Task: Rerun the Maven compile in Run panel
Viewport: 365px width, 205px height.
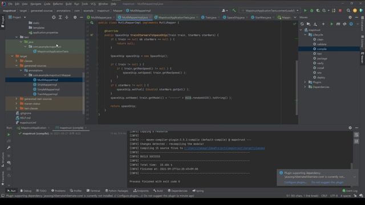Action: point(9,134)
